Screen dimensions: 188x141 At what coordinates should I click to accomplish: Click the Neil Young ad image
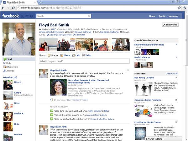[144, 89]
